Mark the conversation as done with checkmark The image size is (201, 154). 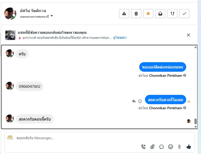coord(184,14)
